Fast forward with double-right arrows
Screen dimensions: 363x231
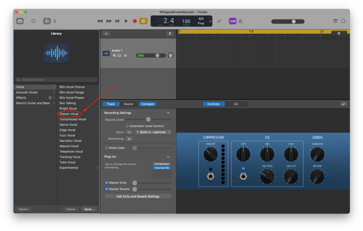click(109, 21)
